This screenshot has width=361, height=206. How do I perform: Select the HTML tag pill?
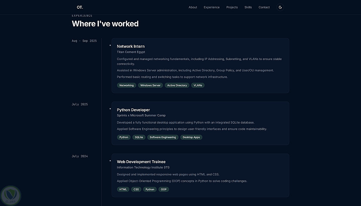(123, 189)
